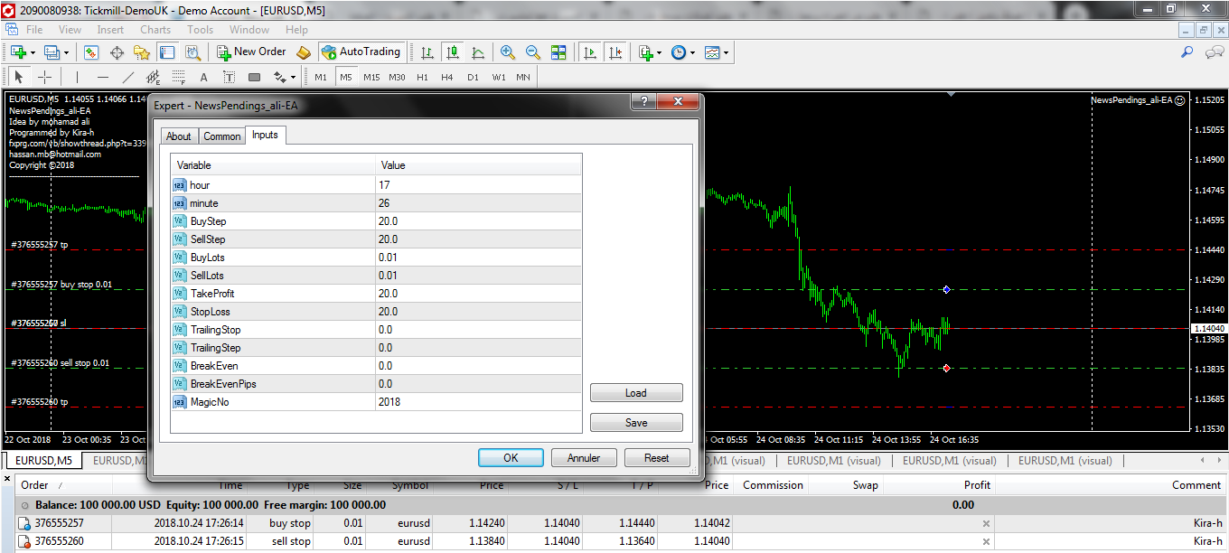The image size is (1229, 553).
Task: Switch to the Common tab
Action: click(221, 136)
